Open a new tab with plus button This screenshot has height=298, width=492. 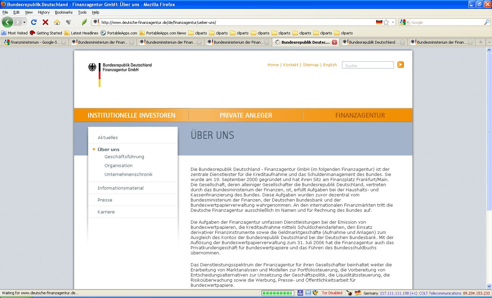(x=481, y=42)
